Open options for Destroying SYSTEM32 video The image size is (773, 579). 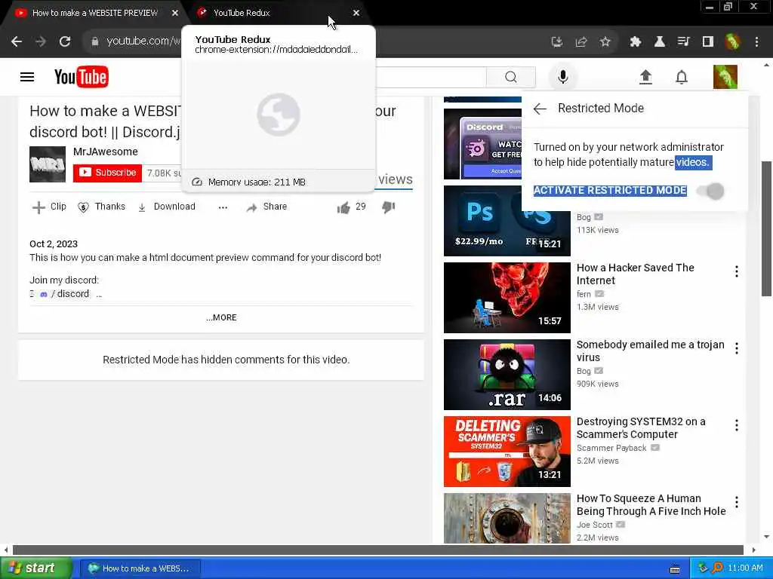(x=737, y=425)
